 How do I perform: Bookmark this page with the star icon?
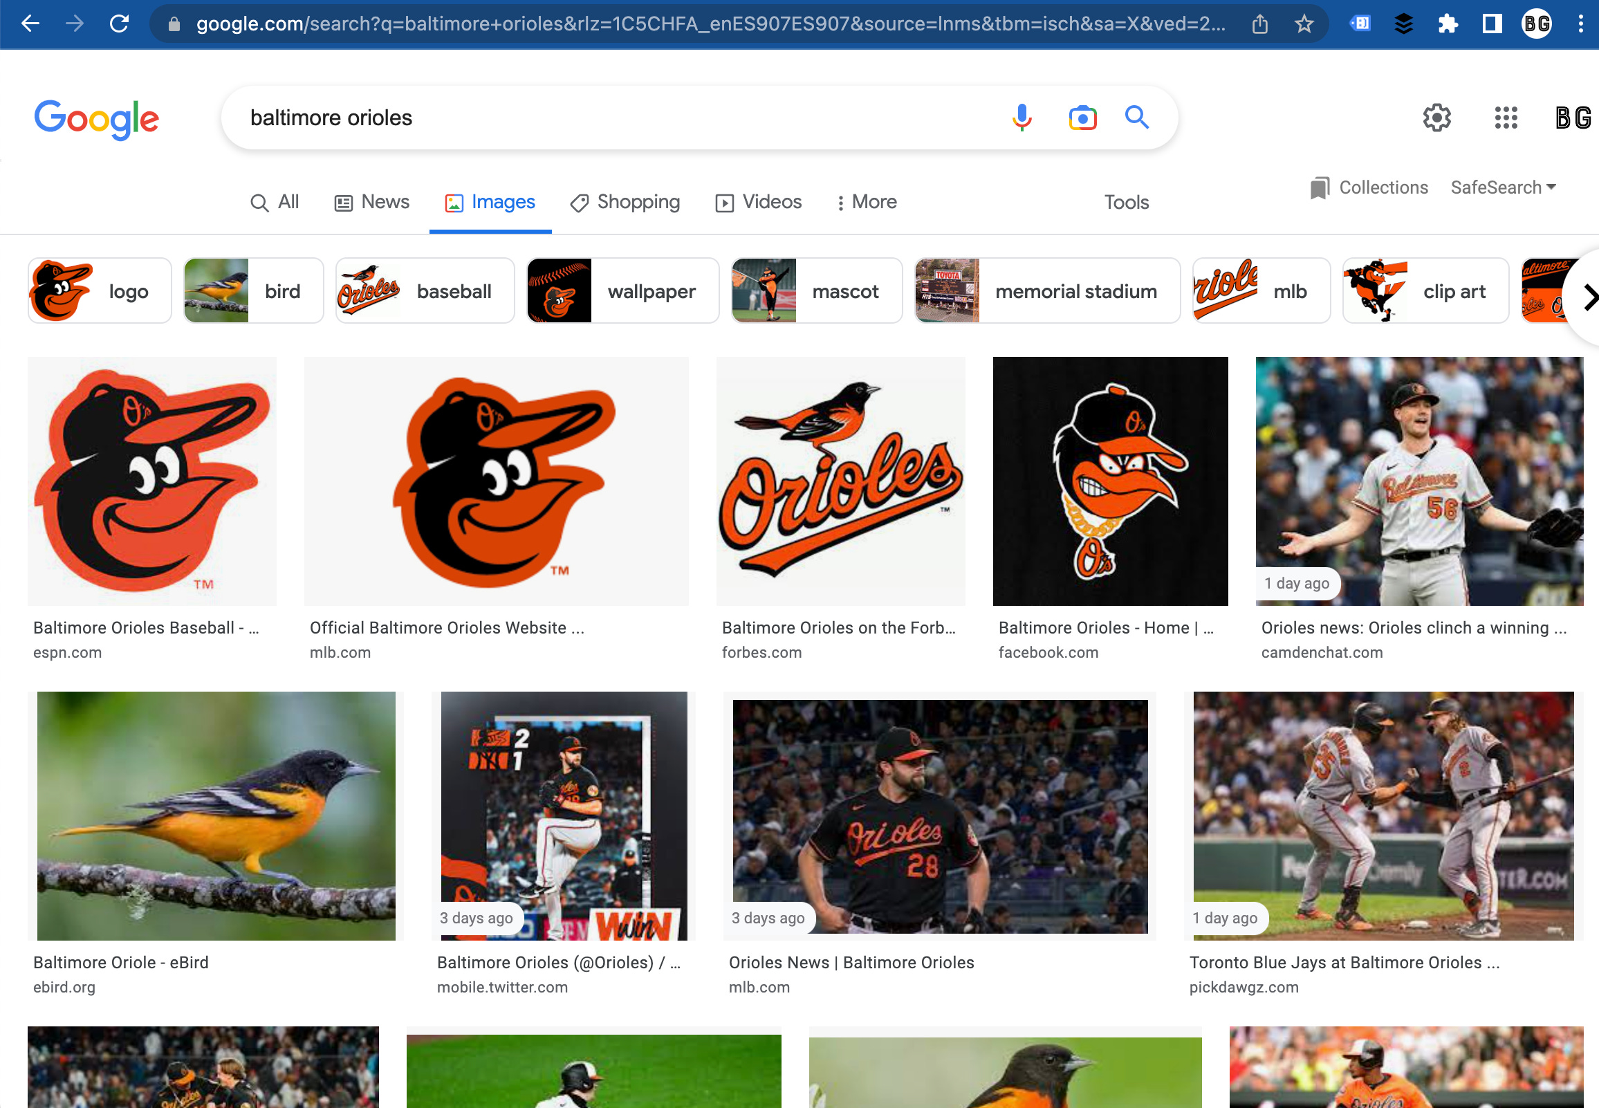point(1304,24)
